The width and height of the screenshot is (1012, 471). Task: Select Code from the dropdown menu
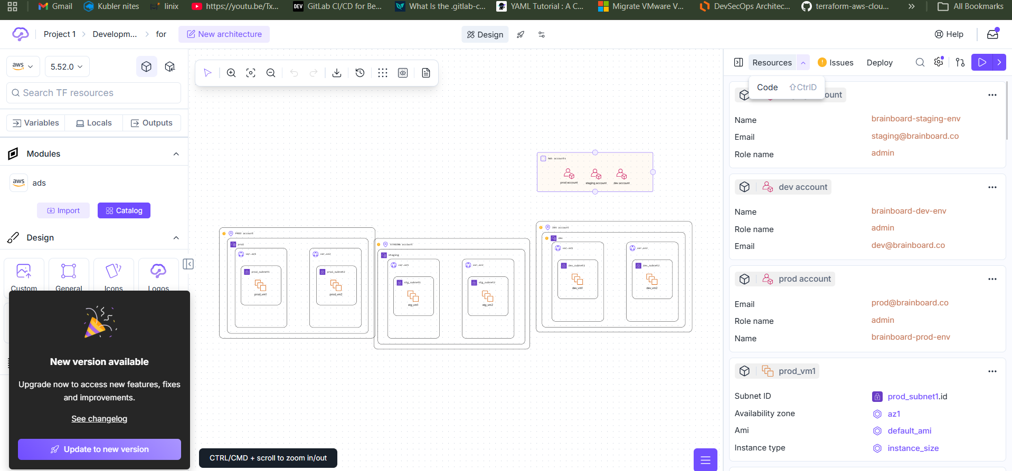click(787, 88)
